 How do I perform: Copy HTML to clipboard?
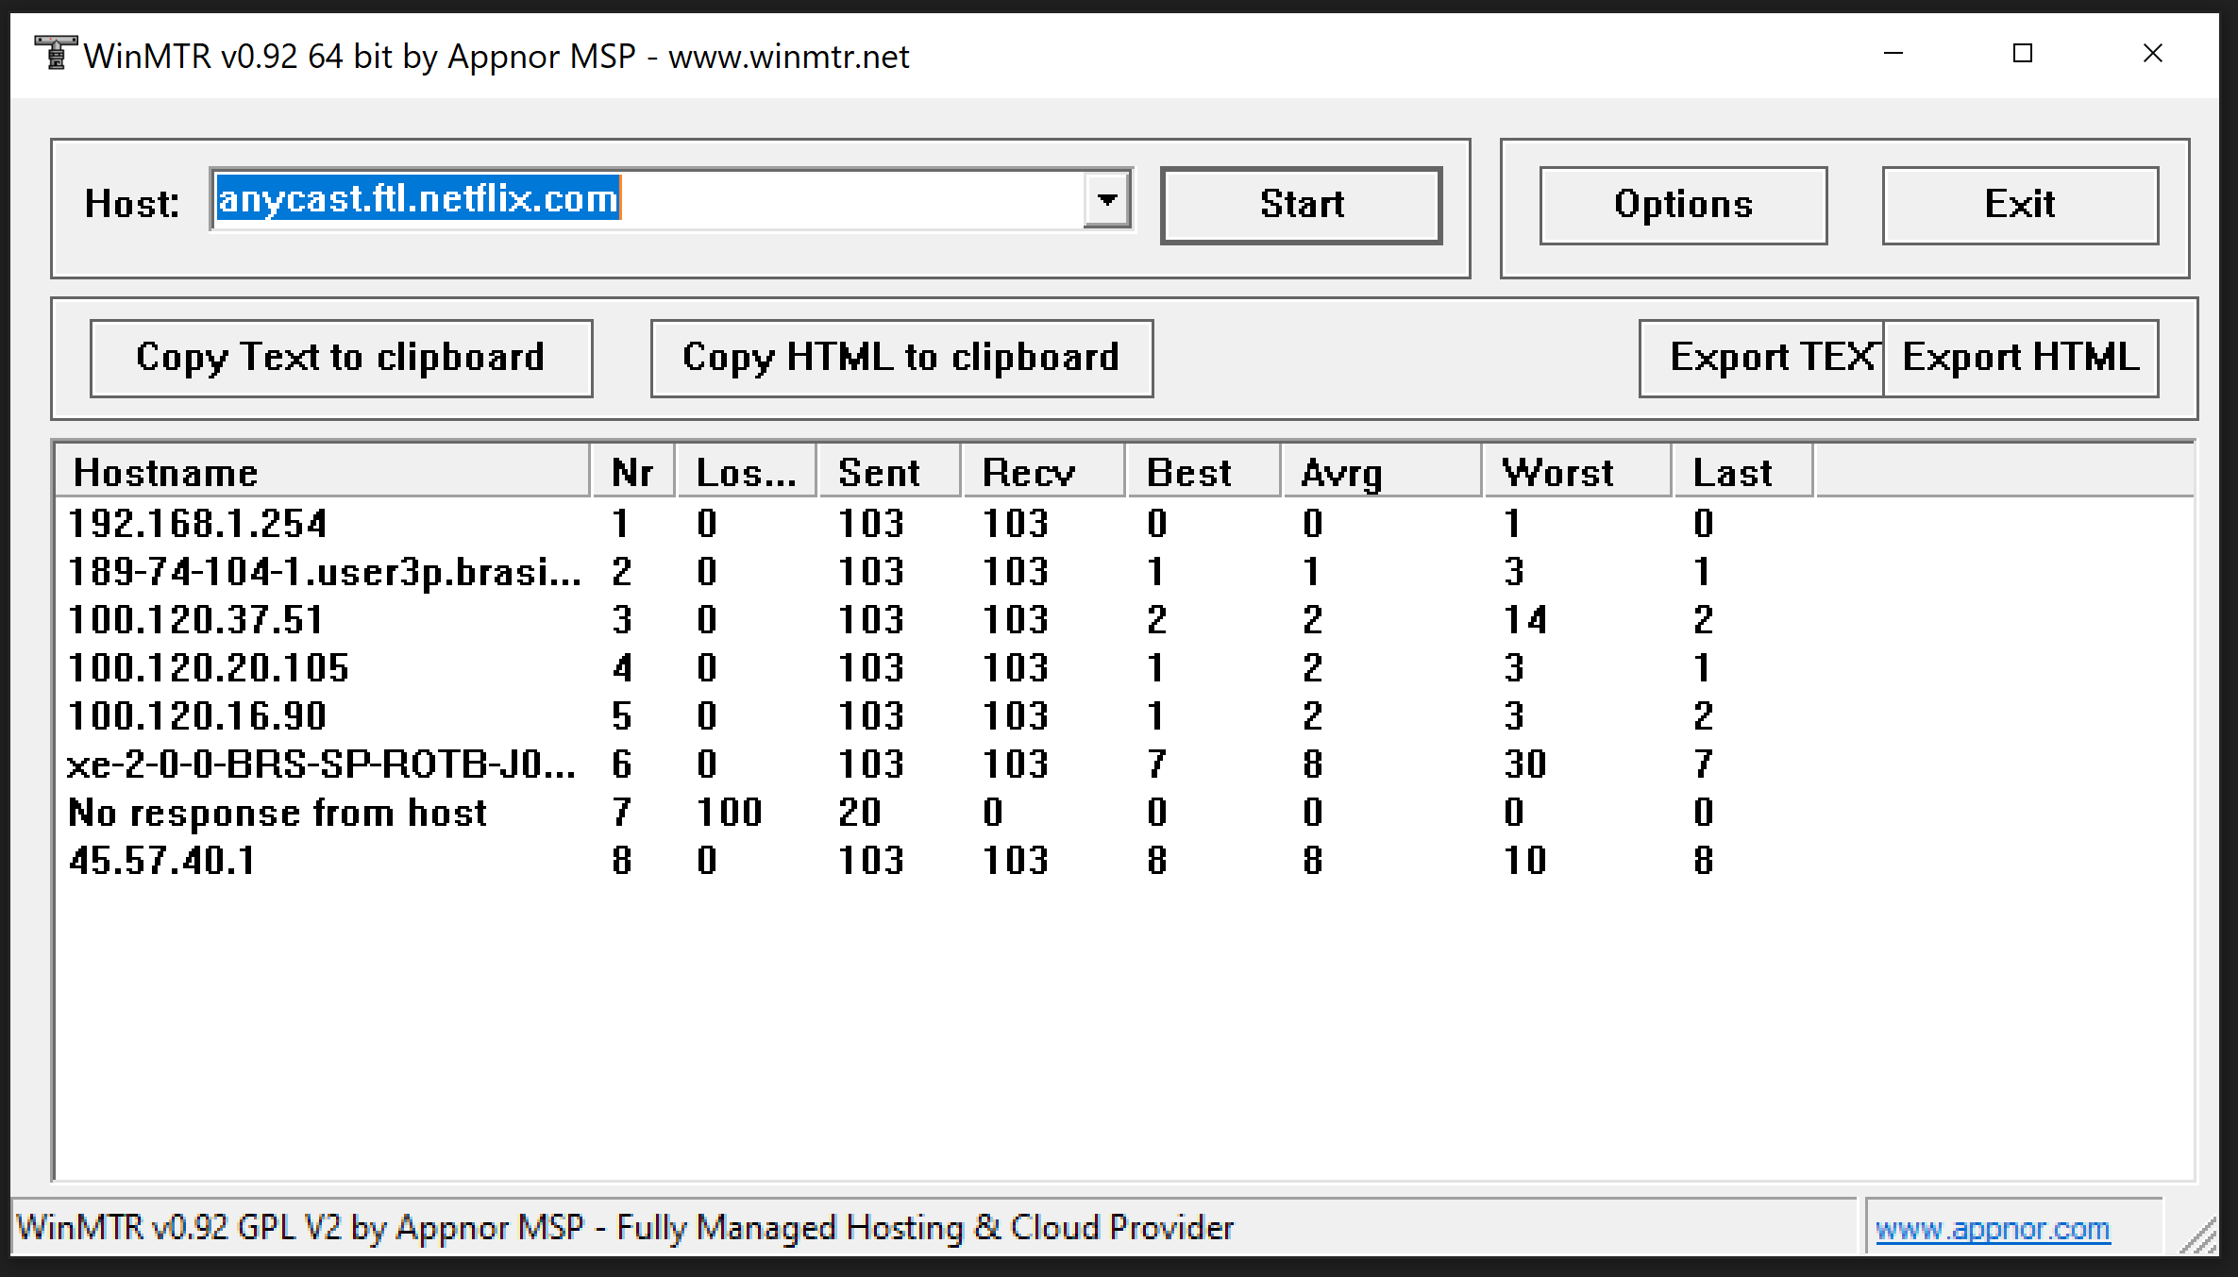tap(901, 358)
